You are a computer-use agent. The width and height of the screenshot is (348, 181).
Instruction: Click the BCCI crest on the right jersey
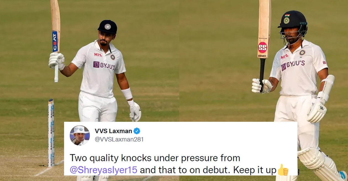point(302,52)
